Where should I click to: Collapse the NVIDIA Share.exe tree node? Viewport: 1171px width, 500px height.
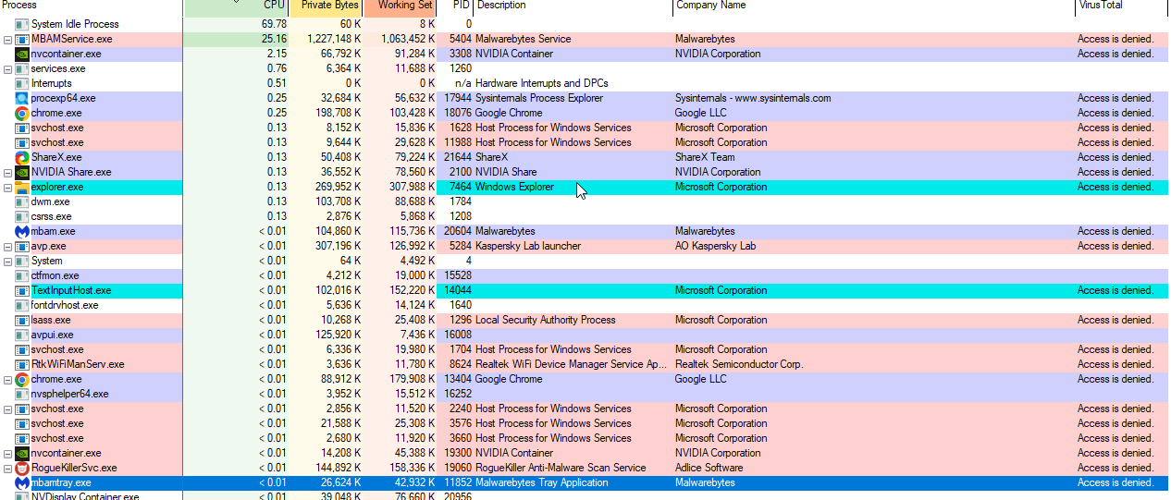(7, 172)
